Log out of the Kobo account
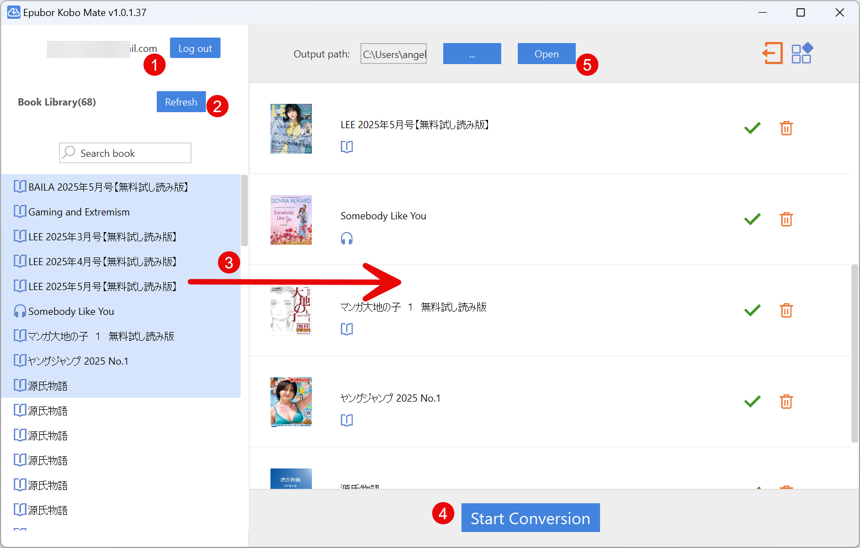 coord(195,48)
